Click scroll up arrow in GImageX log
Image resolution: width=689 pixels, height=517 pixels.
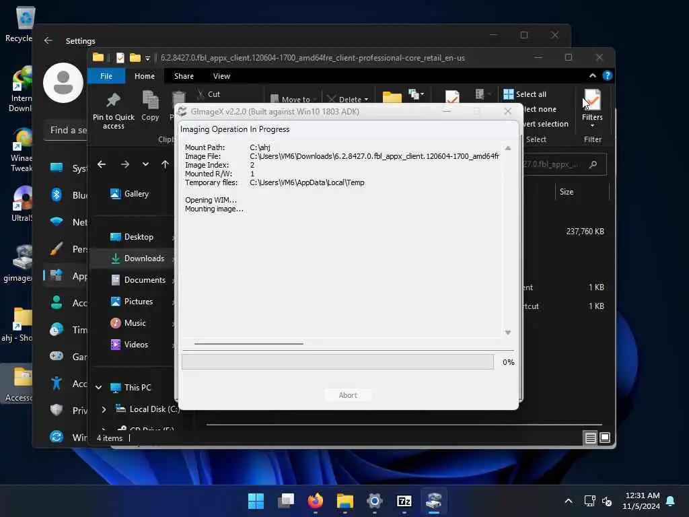point(507,149)
